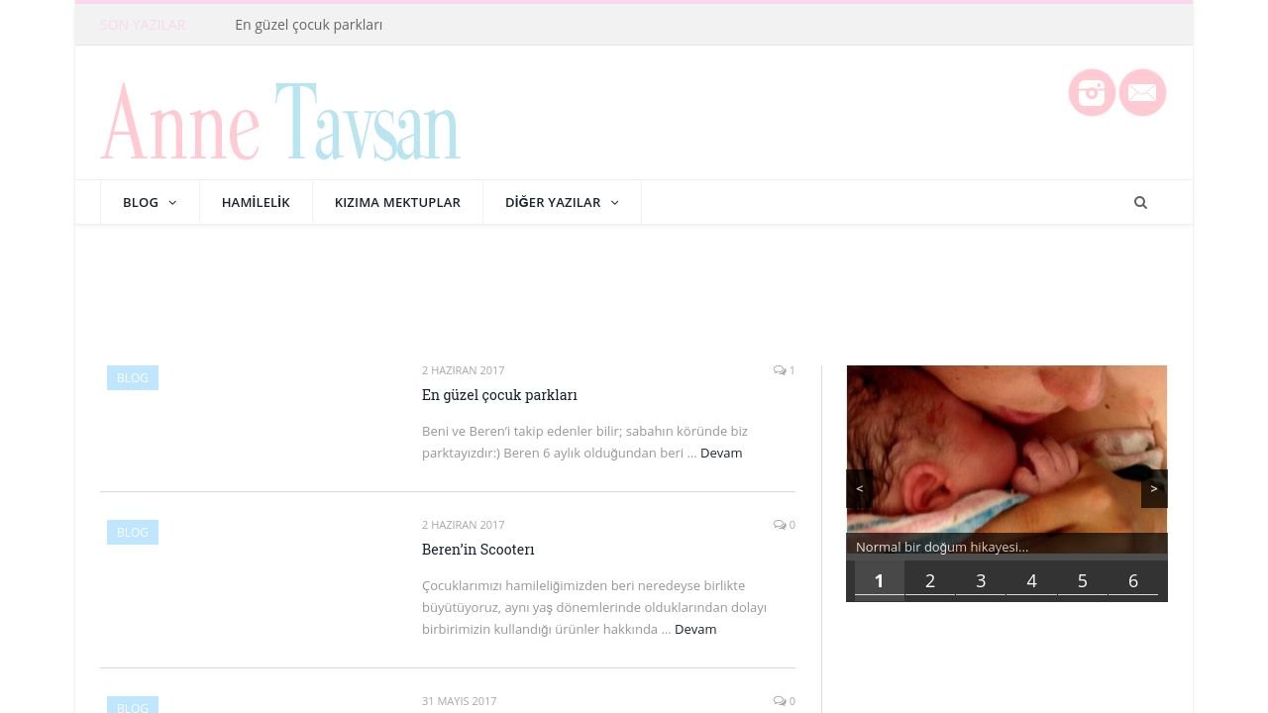Image resolution: width=1268 pixels, height=713 pixels.
Task: Go to previous slide with < arrow
Action: 859,488
